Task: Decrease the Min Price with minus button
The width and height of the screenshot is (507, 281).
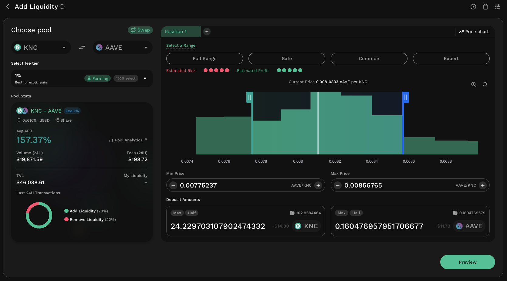Action: (173, 185)
